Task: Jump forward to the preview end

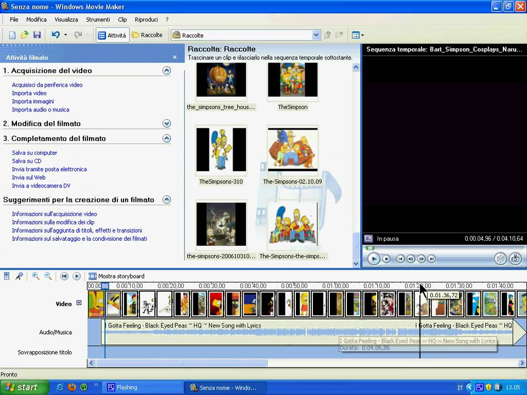Action: tap(432, 258)
